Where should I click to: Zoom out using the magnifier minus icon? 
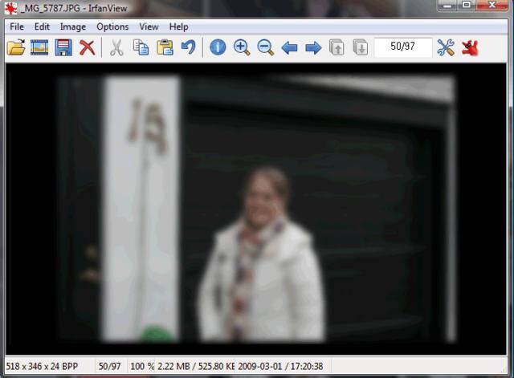click(265, 47)
